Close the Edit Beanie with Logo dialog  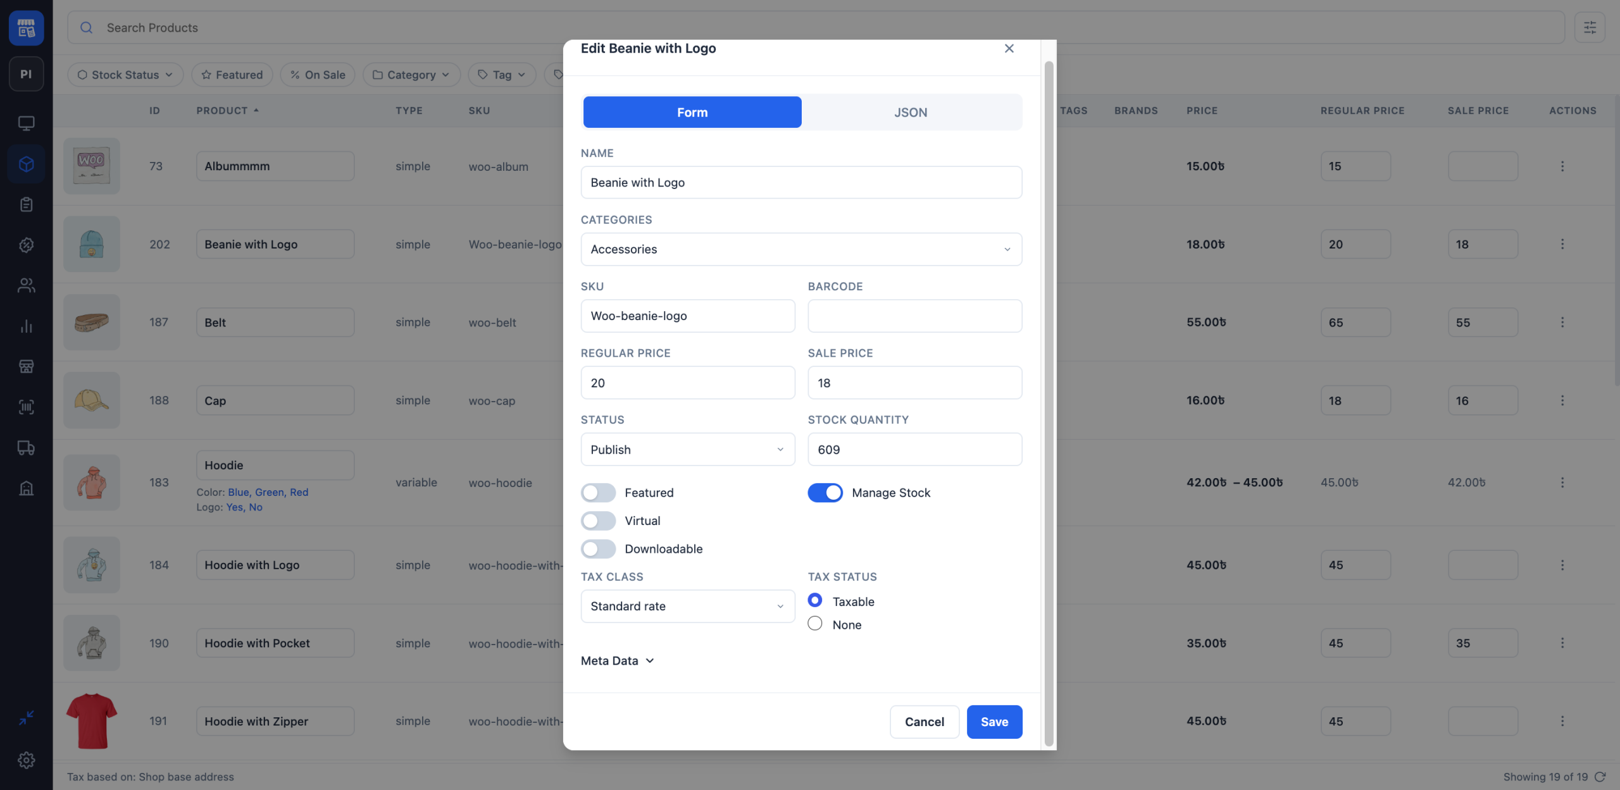point(1009,49)
